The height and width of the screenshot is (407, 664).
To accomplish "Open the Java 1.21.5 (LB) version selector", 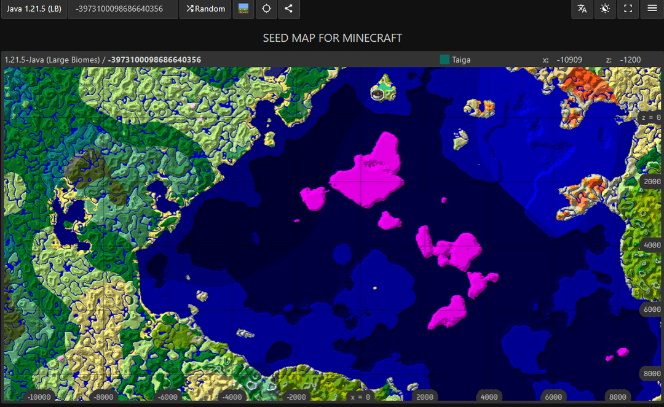I will tap(34, 9).
